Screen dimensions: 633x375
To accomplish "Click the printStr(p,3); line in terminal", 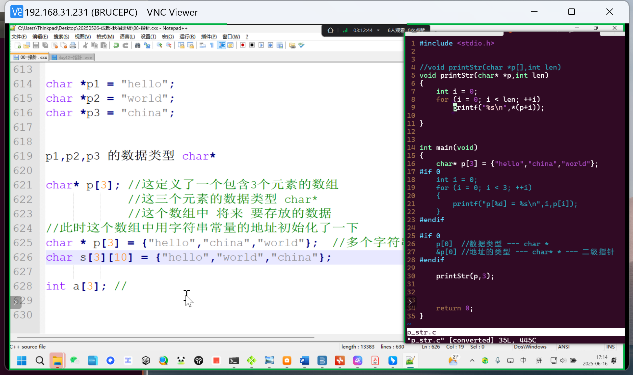I will coord(465,276).
